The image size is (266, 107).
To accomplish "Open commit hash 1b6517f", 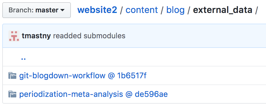I will tap(132, 75).
